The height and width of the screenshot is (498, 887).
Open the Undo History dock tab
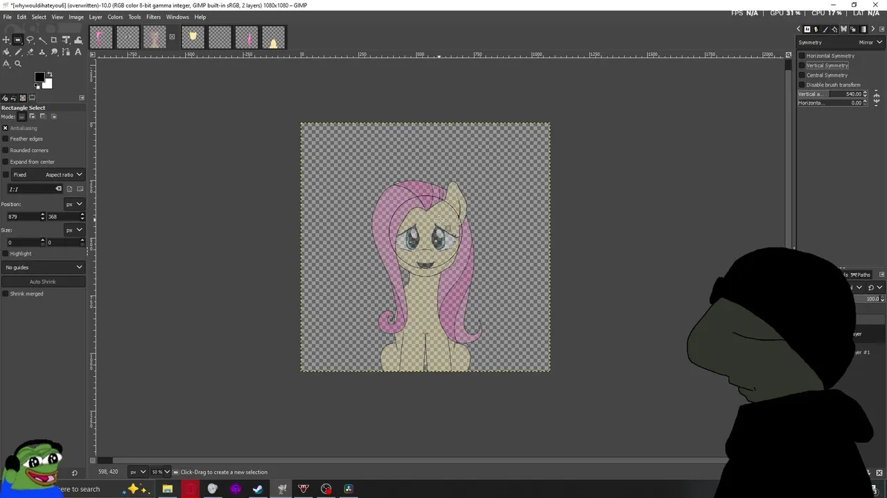(x=13, y=98)
